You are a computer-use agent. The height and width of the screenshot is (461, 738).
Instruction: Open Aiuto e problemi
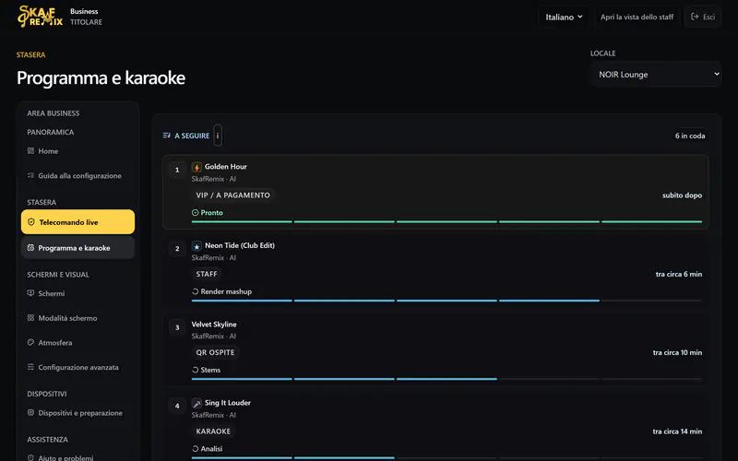click(x=77, y=457)
